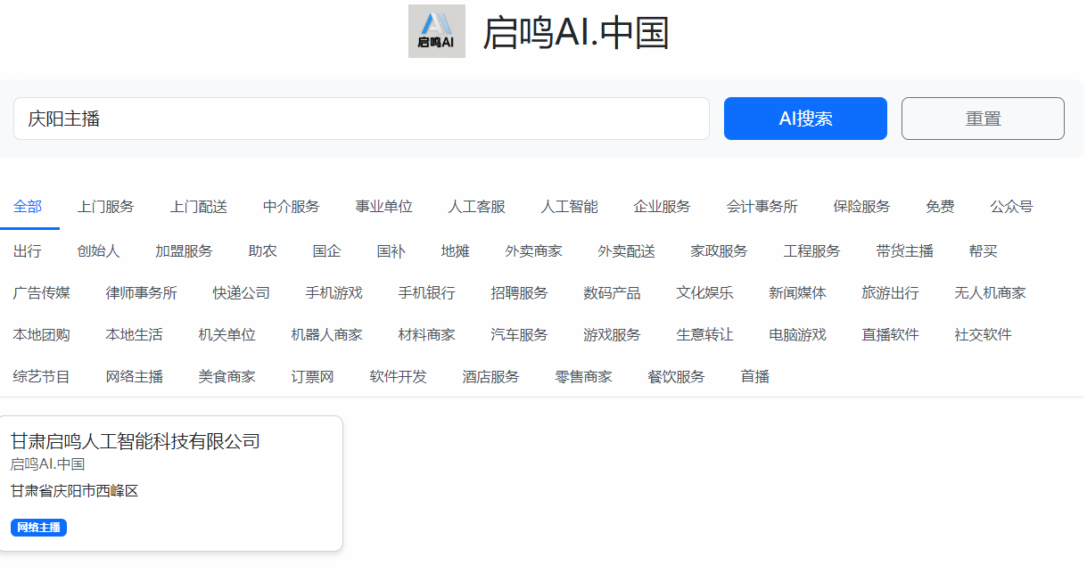This screenshot has height=582, width=1087.
Task: Select 招聘服务 tab
Action: point(520,292)
